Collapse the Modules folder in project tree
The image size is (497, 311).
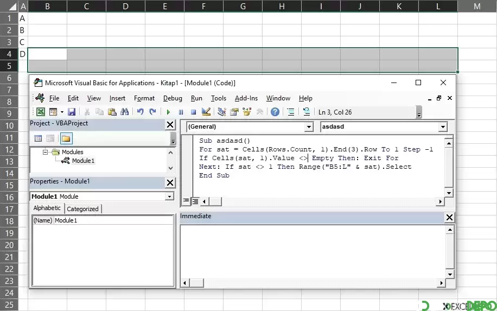click(45, 152)
